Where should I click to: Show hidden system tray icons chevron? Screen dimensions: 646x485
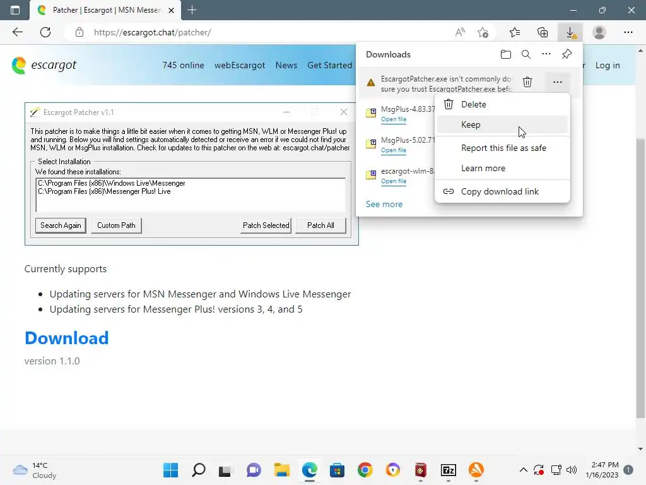523,470
